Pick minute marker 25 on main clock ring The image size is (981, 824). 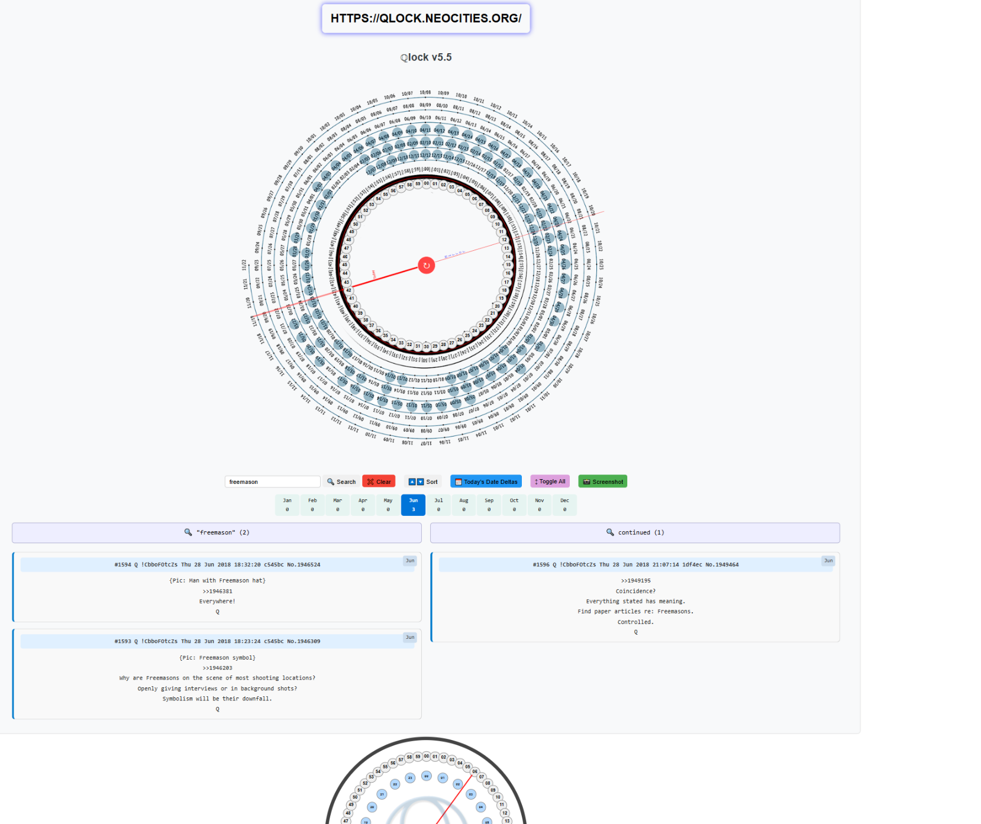click(467, 335)
